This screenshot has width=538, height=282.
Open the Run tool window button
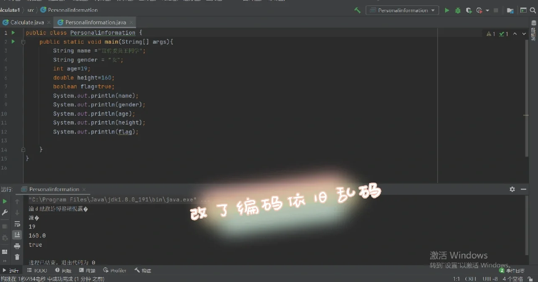pyautogui.click(x=11, y=270)
